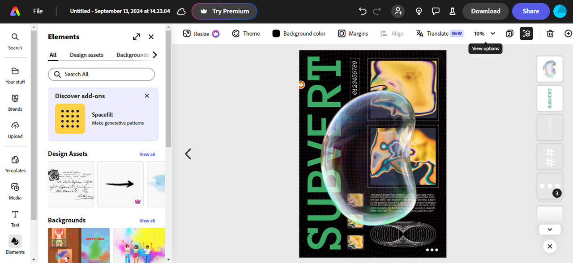Image resolution: width=573 pixels, height=263 pixels.
Task: Open the Upload panel
Action: tap(15, 130)
